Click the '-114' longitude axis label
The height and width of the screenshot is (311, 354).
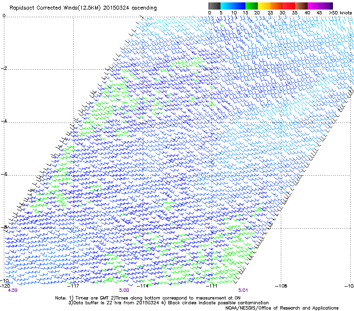(x=143, y=286)
